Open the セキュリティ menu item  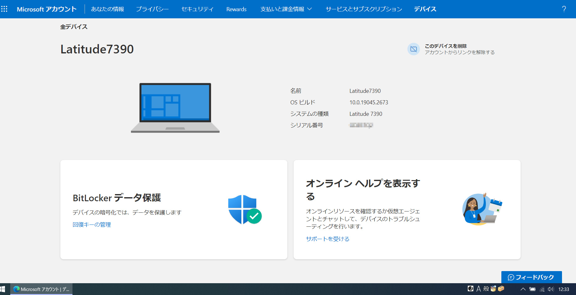coord(197,9)
